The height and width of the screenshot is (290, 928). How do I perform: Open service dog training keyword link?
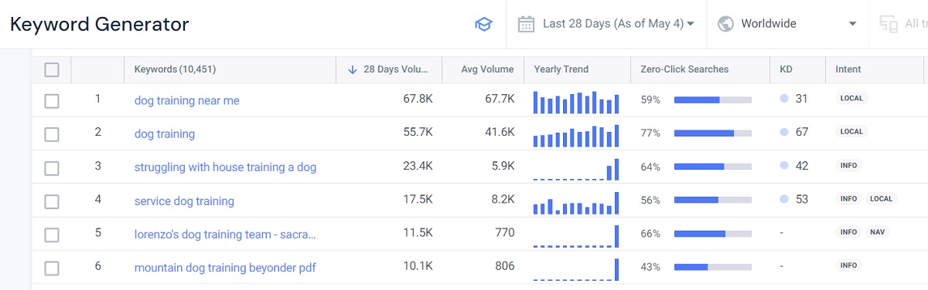(184, 201)
